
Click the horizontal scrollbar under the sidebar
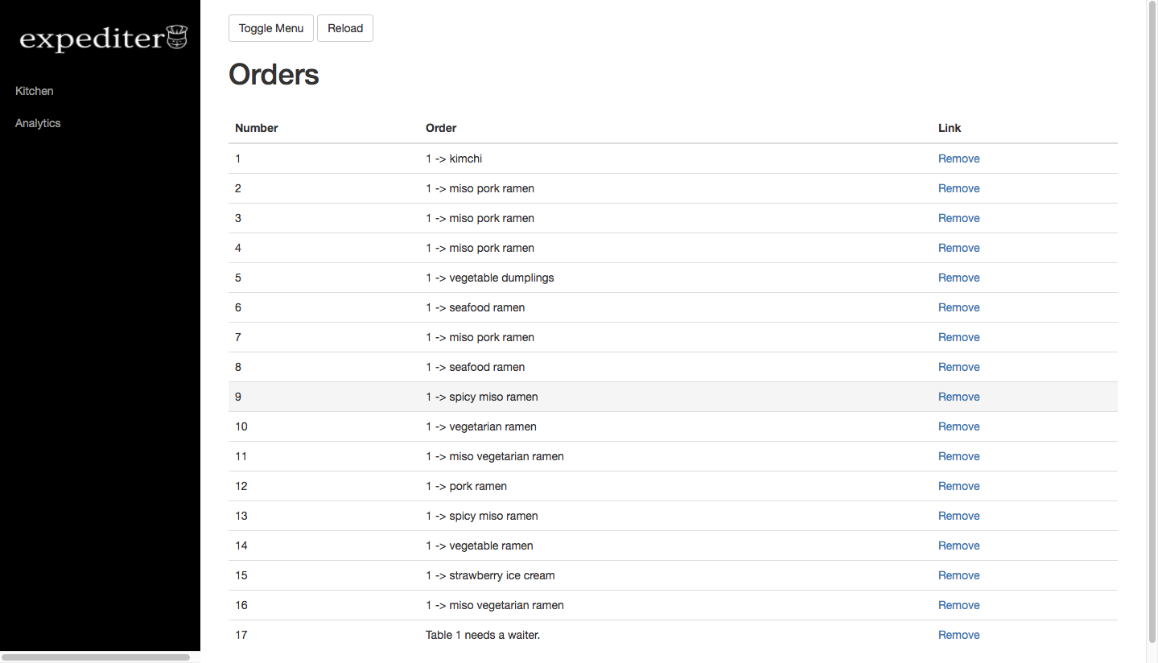pyautogui.click(x=96, y=657)
